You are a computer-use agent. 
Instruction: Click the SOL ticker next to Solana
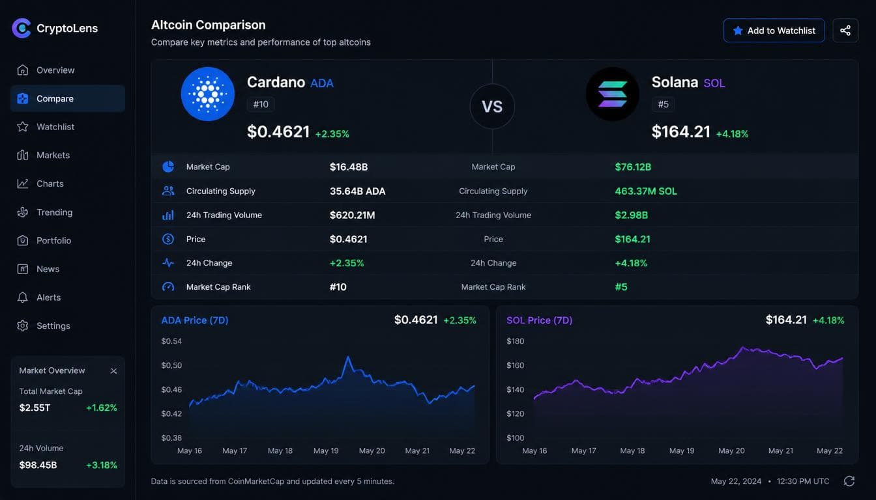pyautogui.click(x=714, y=83)
